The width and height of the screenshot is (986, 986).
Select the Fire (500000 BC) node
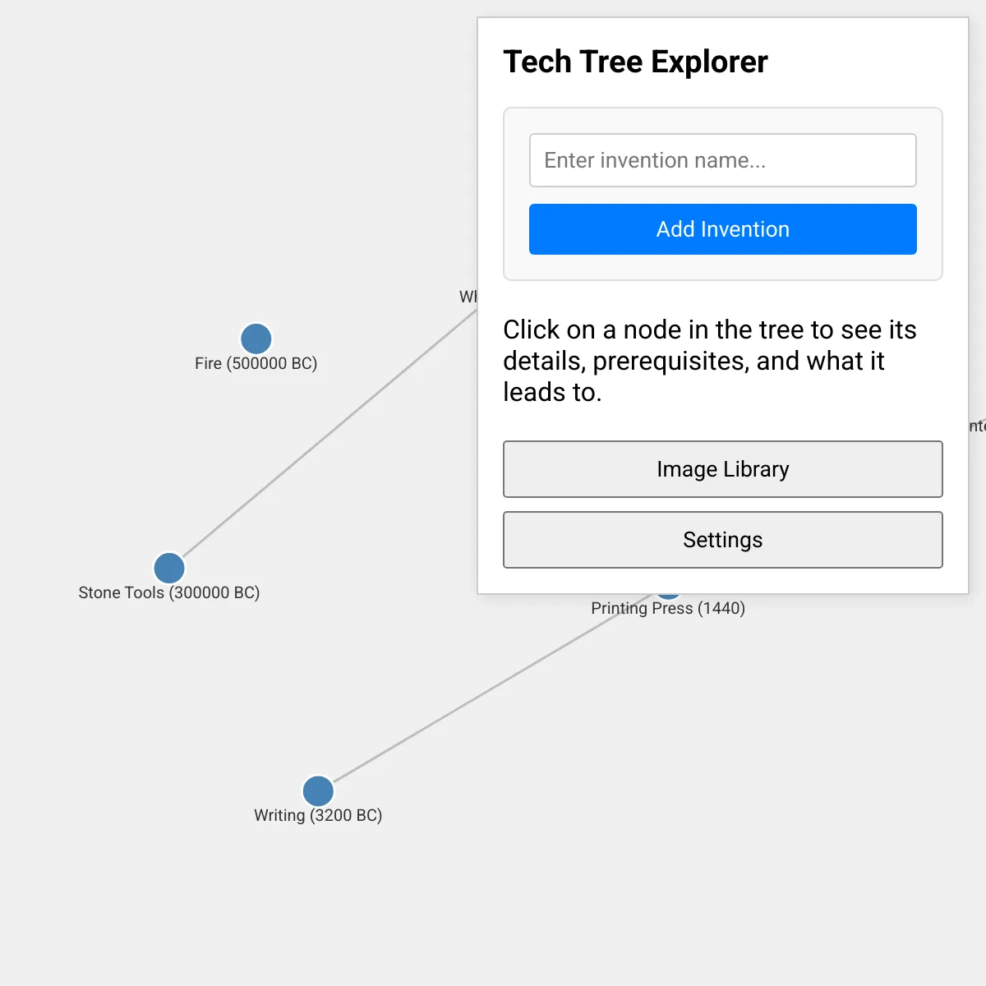click(x=256, y=339)
